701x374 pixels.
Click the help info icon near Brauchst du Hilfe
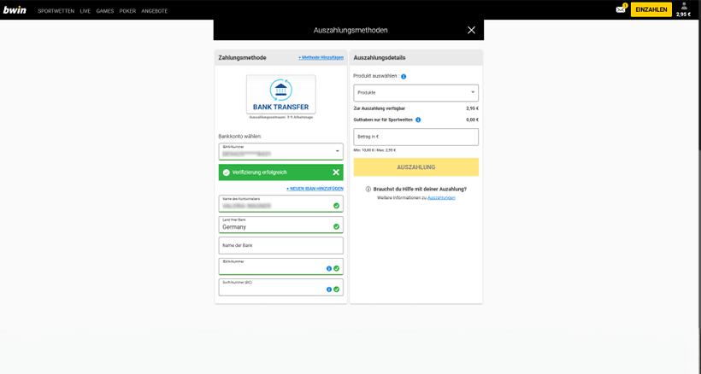click(368, 190)
